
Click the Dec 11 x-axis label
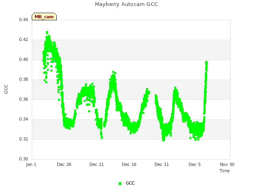pyautogui.click(x=162, y=164)
